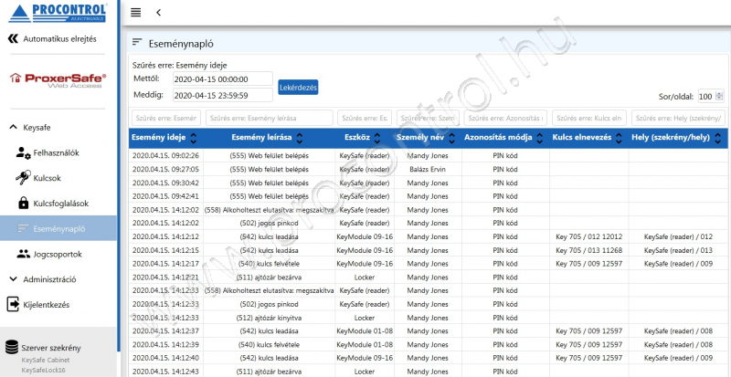Open Jogcsoportok menu item

[58, 254]
